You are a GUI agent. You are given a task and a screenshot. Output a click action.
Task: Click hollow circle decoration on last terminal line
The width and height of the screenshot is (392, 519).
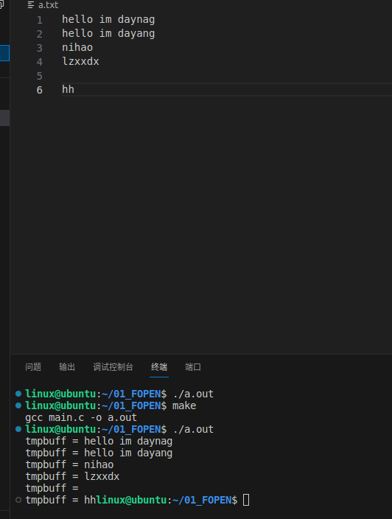(x=18, y=500)
